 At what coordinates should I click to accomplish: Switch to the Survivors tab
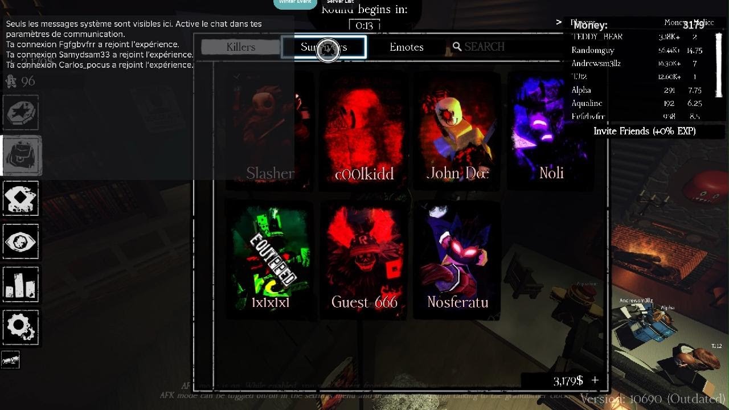point(323,47)
